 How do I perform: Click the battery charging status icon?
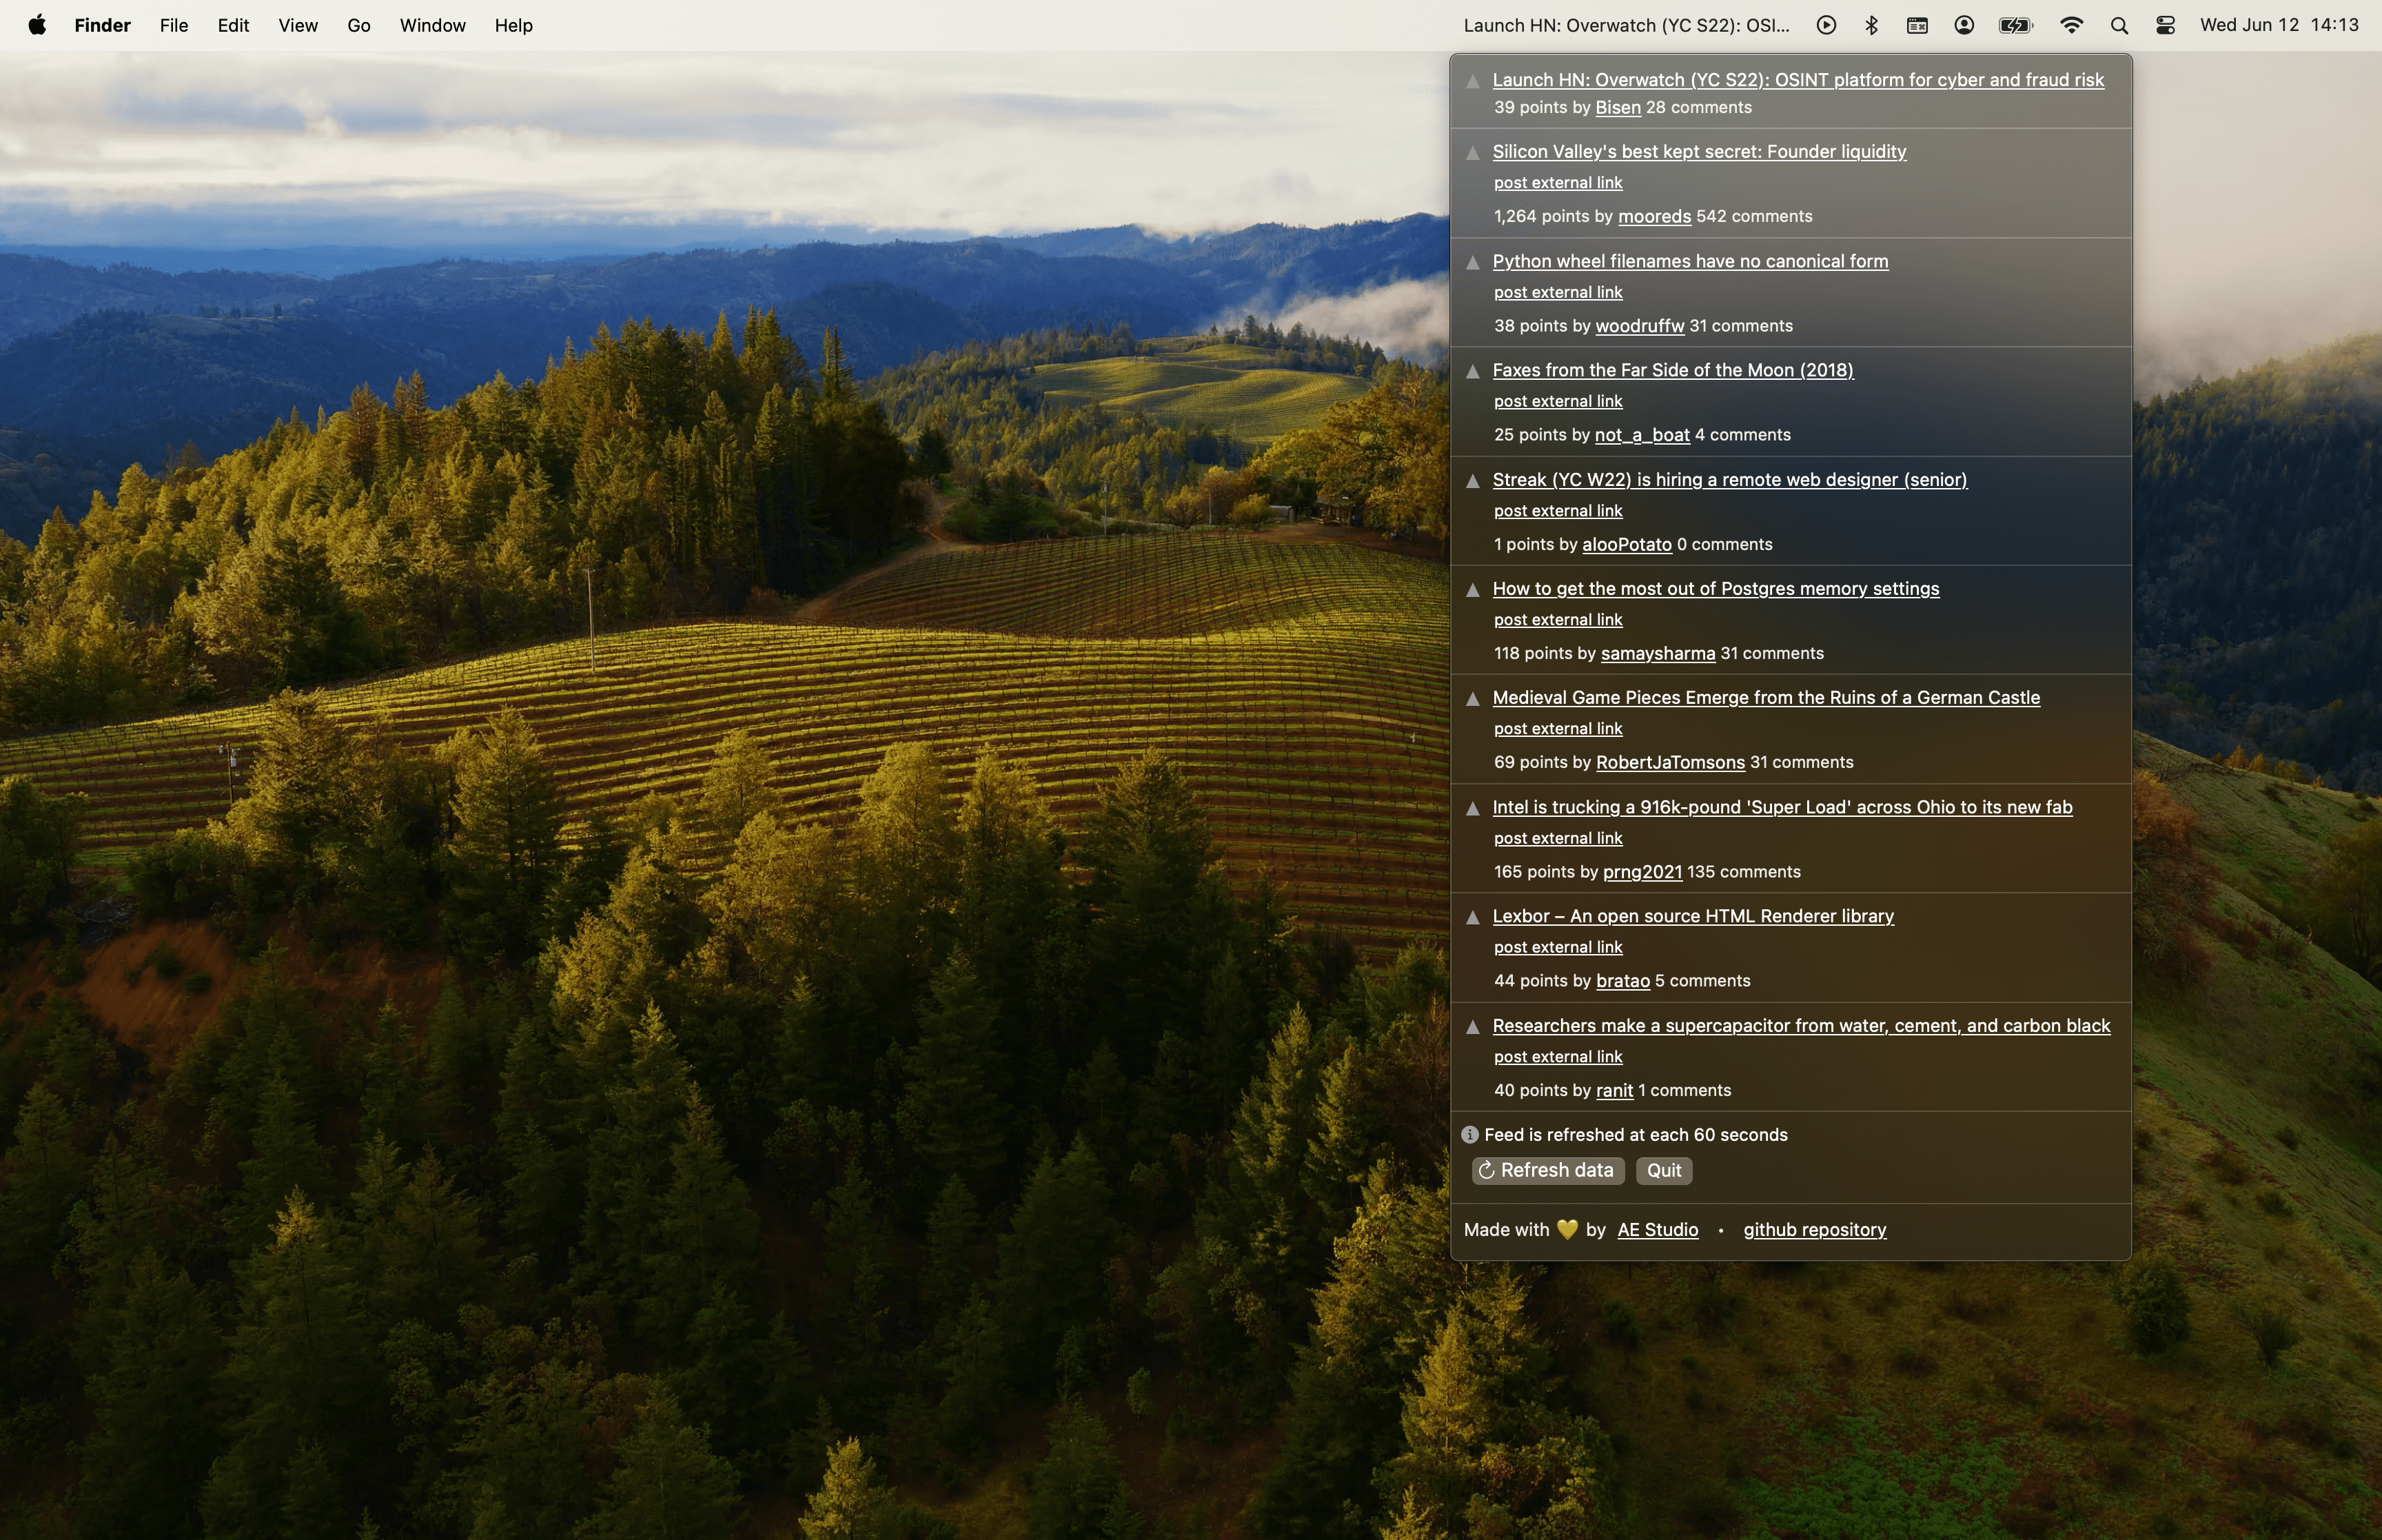point(2015,25)
